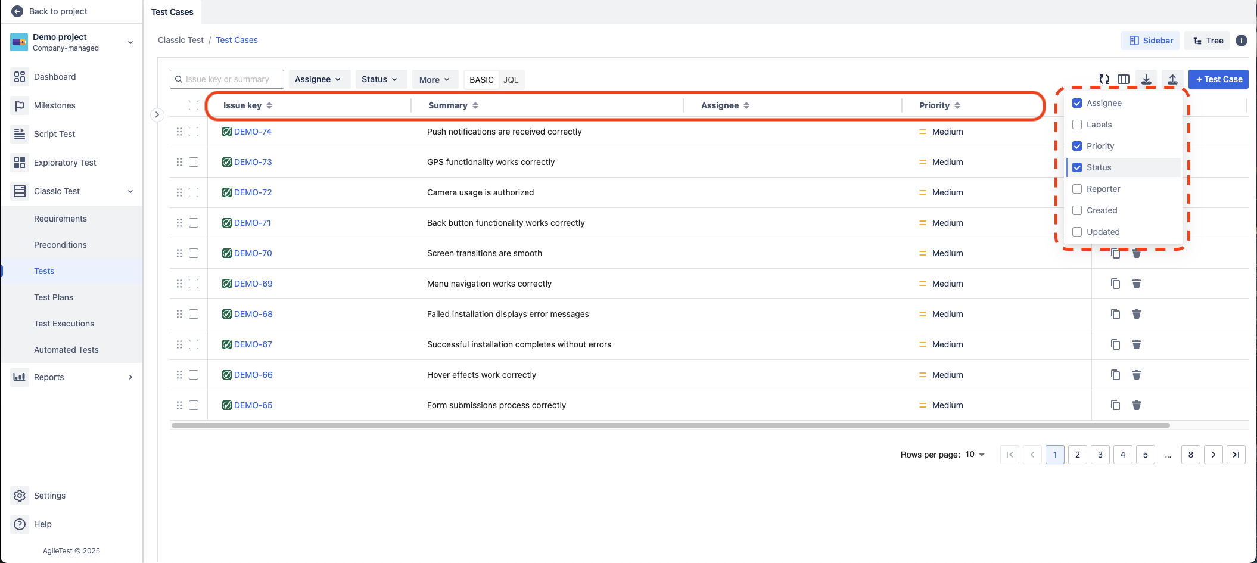Click the download/import icon
This screenshot has width=1257, height=563.
tap(1146, 79)
